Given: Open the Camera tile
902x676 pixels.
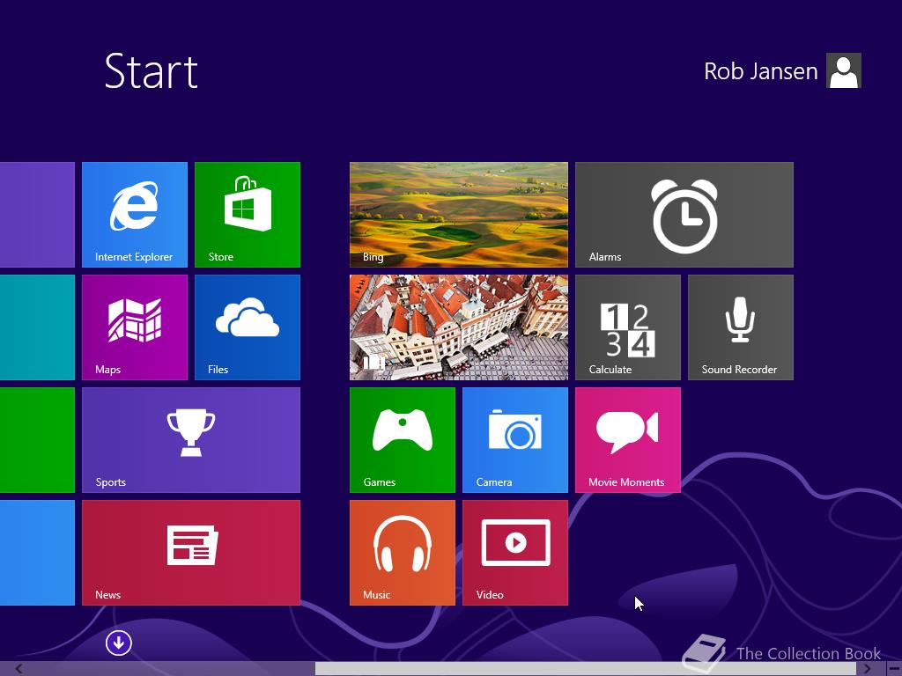Looking at the screenshot, I should pyautogui.click(x=514, y=440).
